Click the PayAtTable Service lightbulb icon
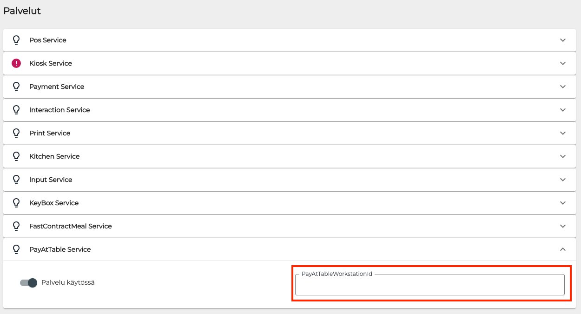 click(x=16, y=249)
